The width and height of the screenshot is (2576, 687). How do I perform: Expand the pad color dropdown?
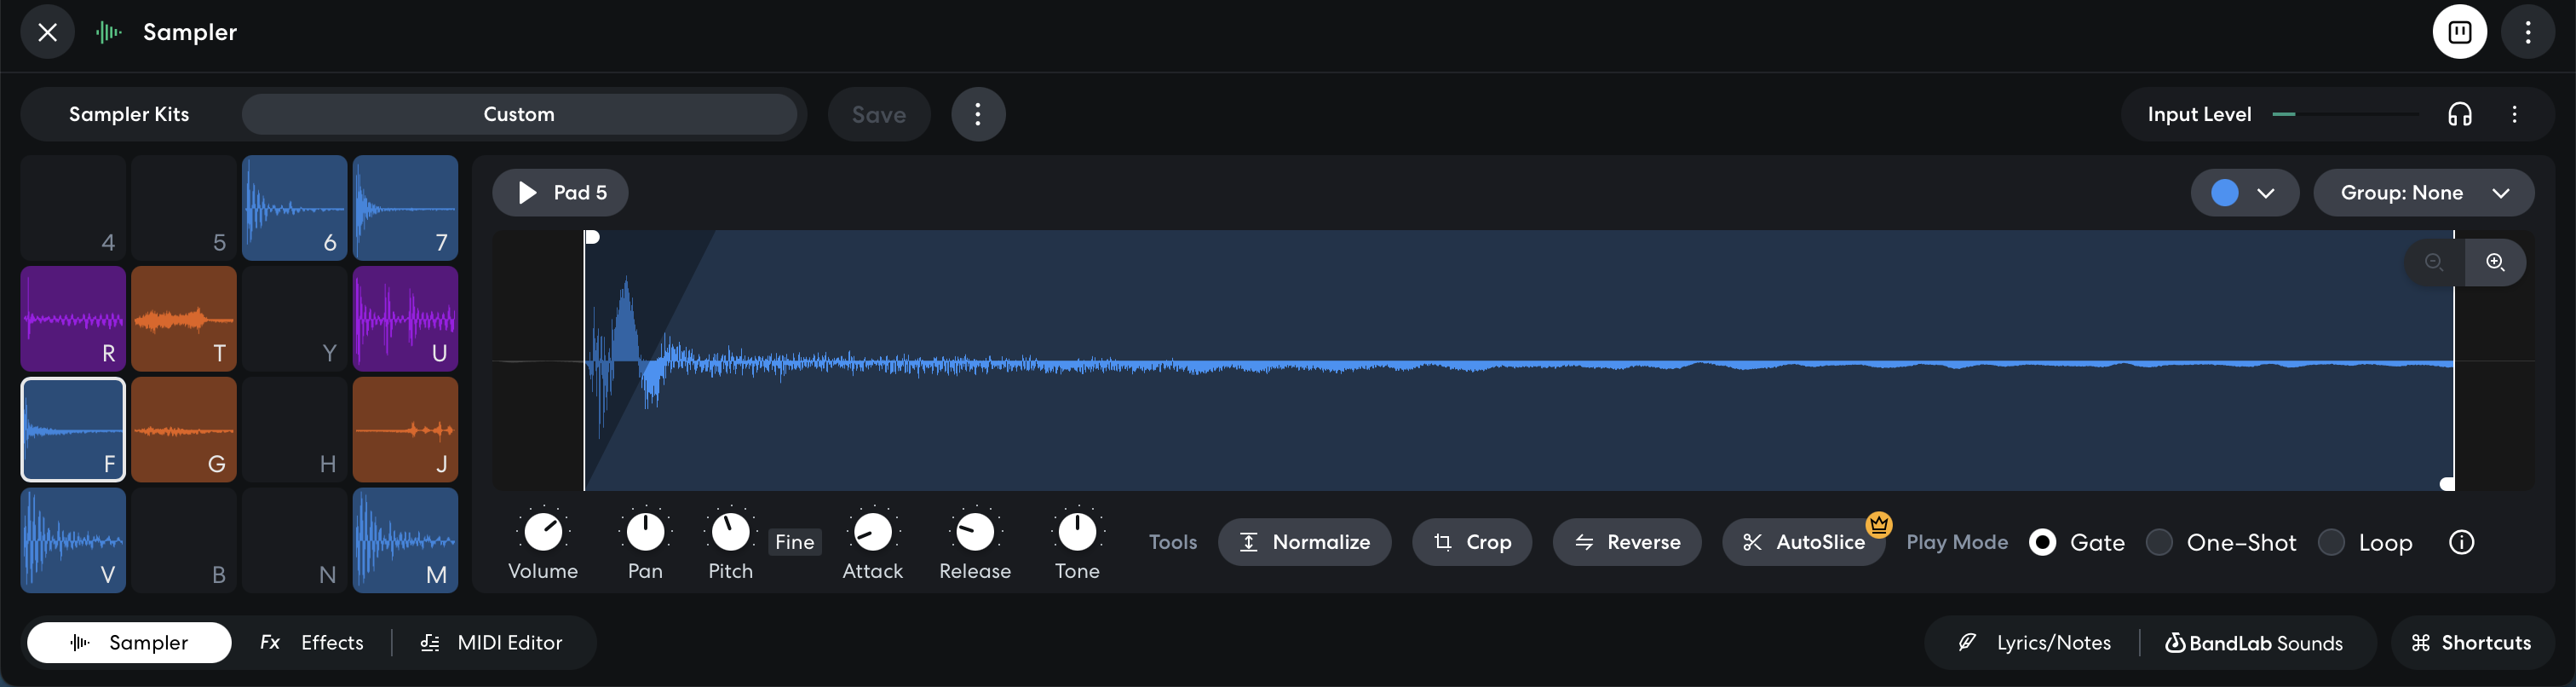coord(2244,192)
